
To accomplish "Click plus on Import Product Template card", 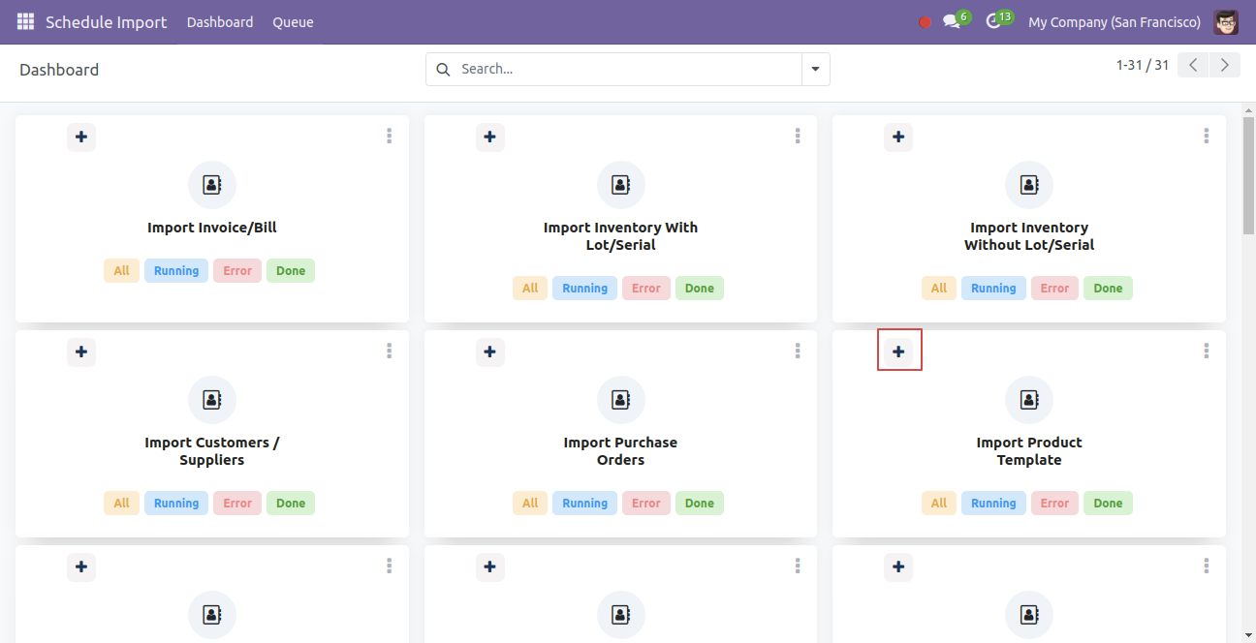I will pos(898,352).
